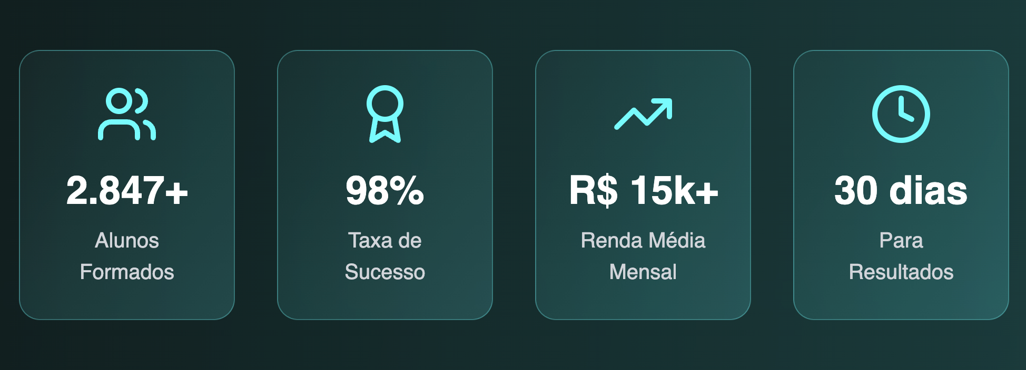Click the 98% statistic value
The height and width of the screenshot is (370, 1026).
pyautogui.click(x=385, y=190)
